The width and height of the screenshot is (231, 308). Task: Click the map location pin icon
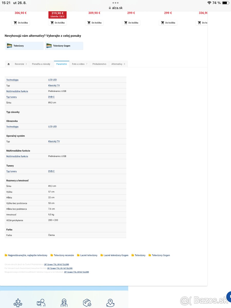[110, 303]
